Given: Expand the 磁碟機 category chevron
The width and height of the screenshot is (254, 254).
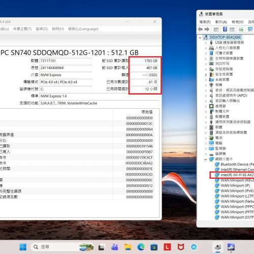Looking at the screenshot, I should (x=206, y=154).
